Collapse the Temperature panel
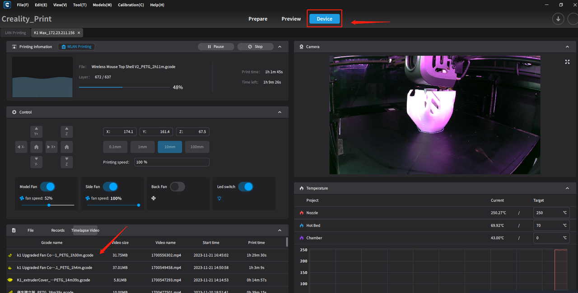The image size is (578, 293). tap(568, 188)
